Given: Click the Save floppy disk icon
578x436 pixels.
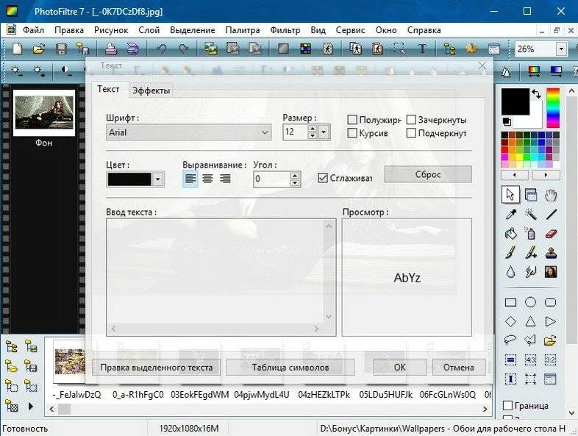Looking at the screenshot, I should point(61,49).
